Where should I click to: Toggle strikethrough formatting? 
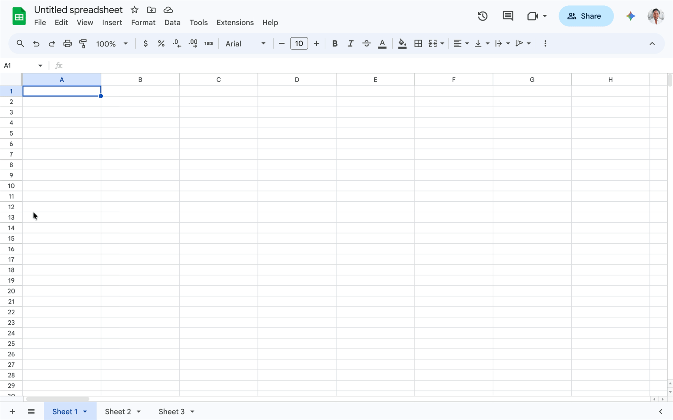pos(366,43)
